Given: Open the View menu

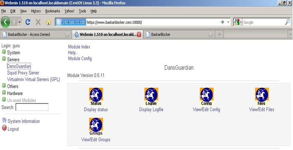Looking at the screenshot, I should [x=23, y=11].
